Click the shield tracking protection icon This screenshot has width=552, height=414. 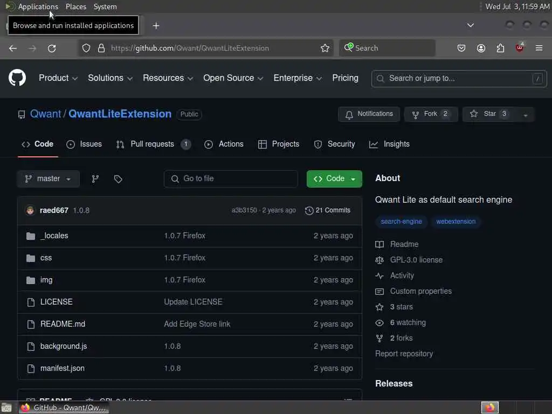86,48
